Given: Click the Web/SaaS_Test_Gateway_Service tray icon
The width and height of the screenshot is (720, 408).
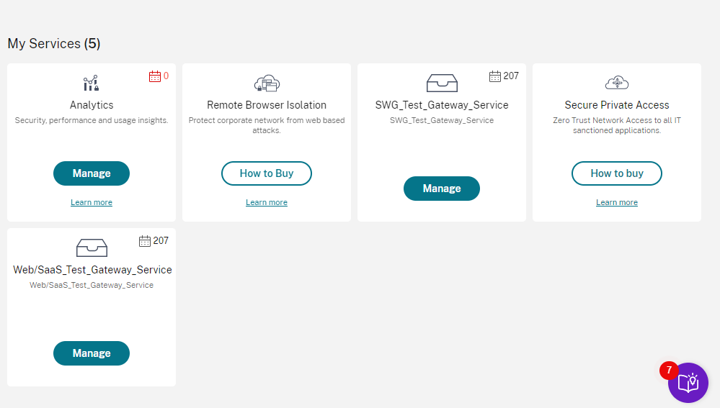Looking at the screenshot, I should [92, 248].
